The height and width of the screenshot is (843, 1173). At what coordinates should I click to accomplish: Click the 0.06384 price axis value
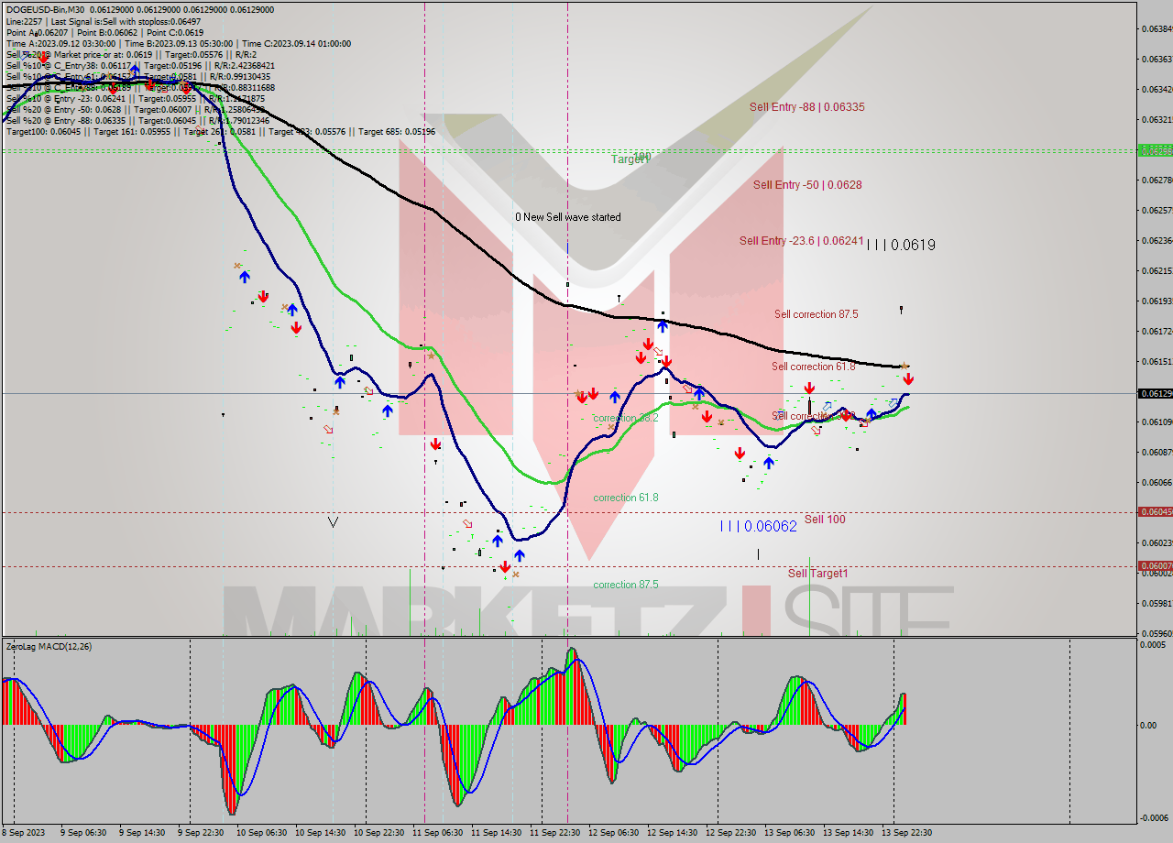pyautogui.click(x=1157, y=28)
